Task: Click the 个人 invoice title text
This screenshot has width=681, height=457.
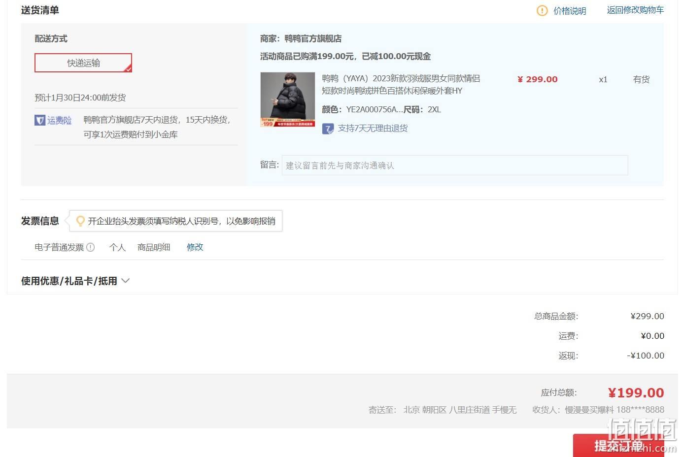Action: pyautogui.click(x=117, y=247)
